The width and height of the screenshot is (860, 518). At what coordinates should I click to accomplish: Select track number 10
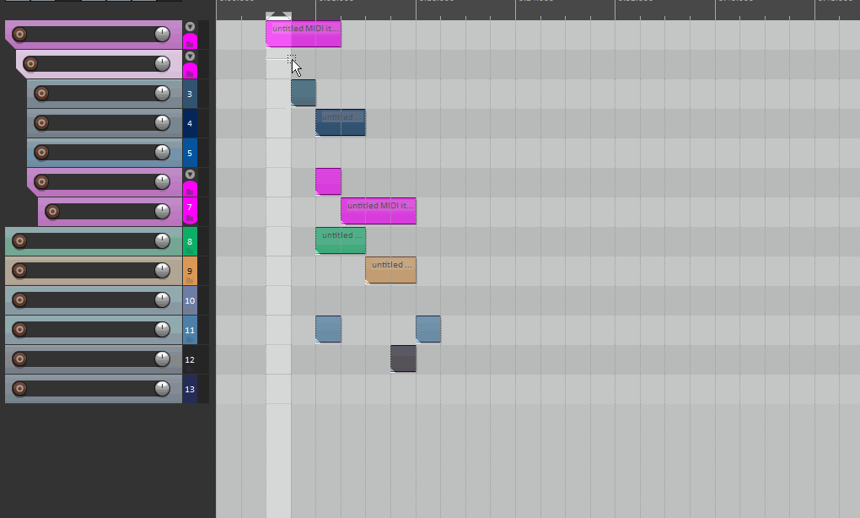[x=190, y=300]
